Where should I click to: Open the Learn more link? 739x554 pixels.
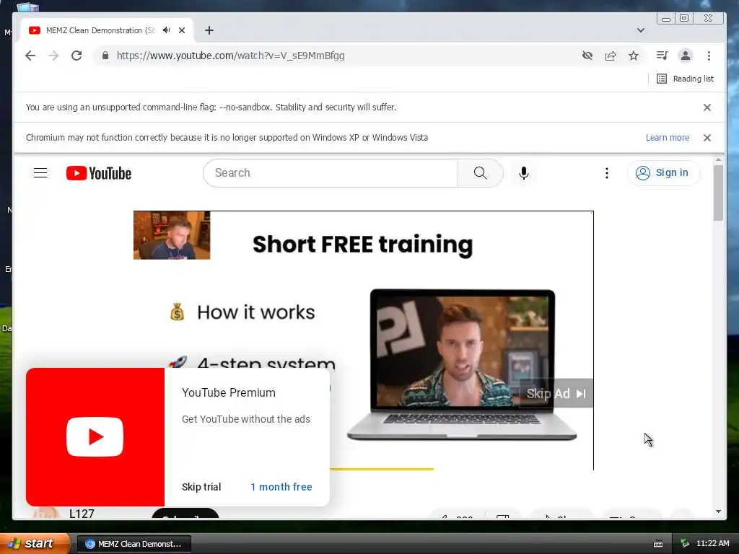coord(668,138)
